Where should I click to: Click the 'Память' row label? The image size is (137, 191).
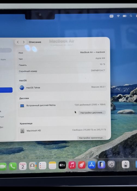pos(23,65)
